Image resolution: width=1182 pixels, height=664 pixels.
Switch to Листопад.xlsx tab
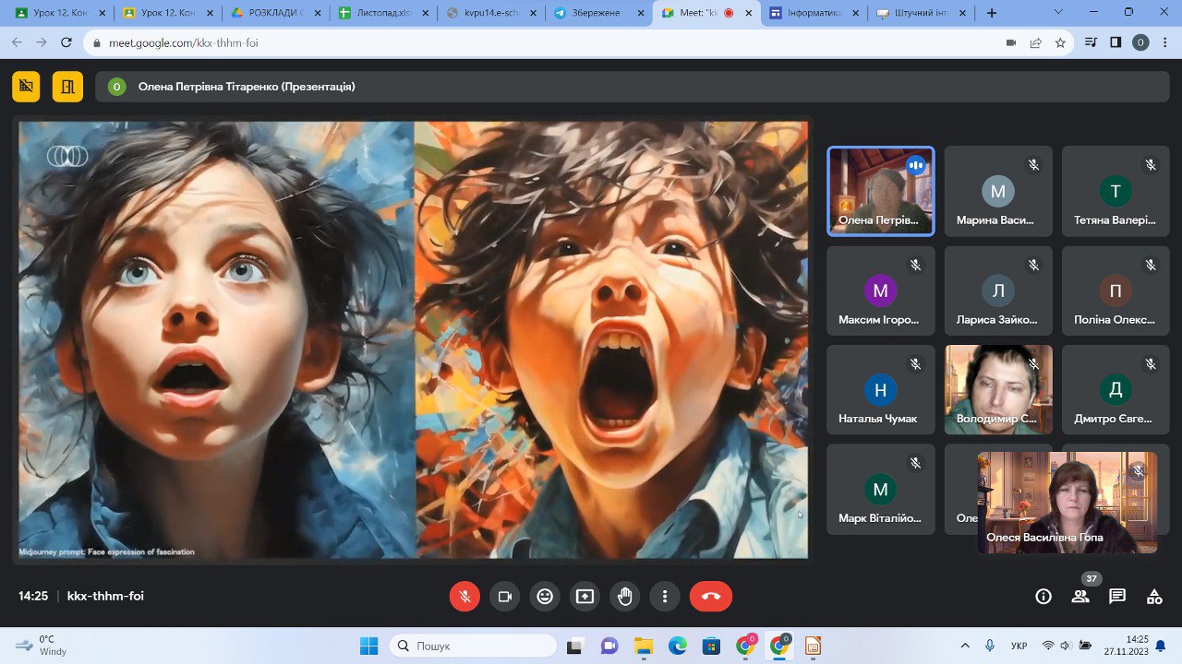381,13
